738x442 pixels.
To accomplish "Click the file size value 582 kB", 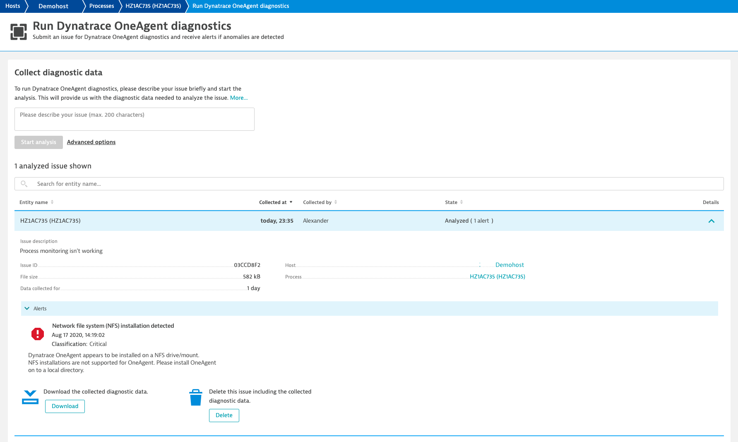I will (252, 277).
